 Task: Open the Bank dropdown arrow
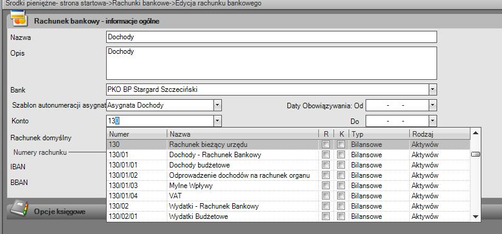tap(433, 89)
